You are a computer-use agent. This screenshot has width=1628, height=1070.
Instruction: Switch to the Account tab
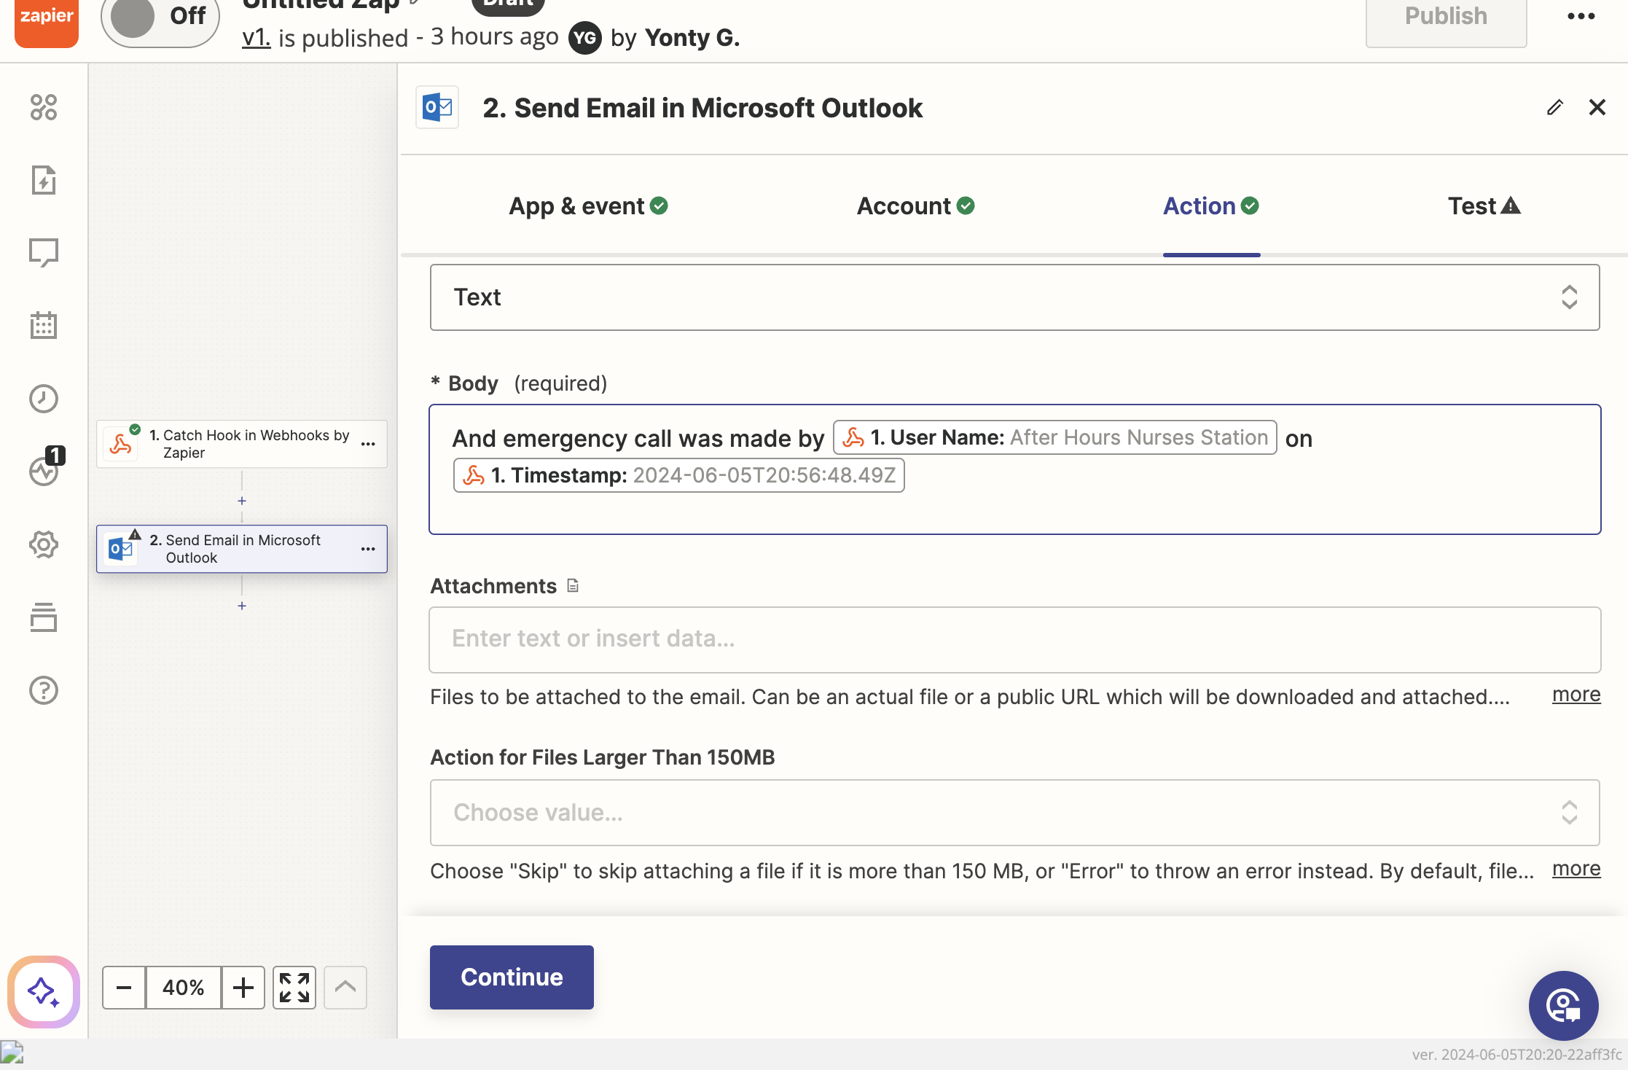915,206
